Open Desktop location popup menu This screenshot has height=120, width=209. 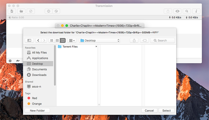[x=99, y=40]
